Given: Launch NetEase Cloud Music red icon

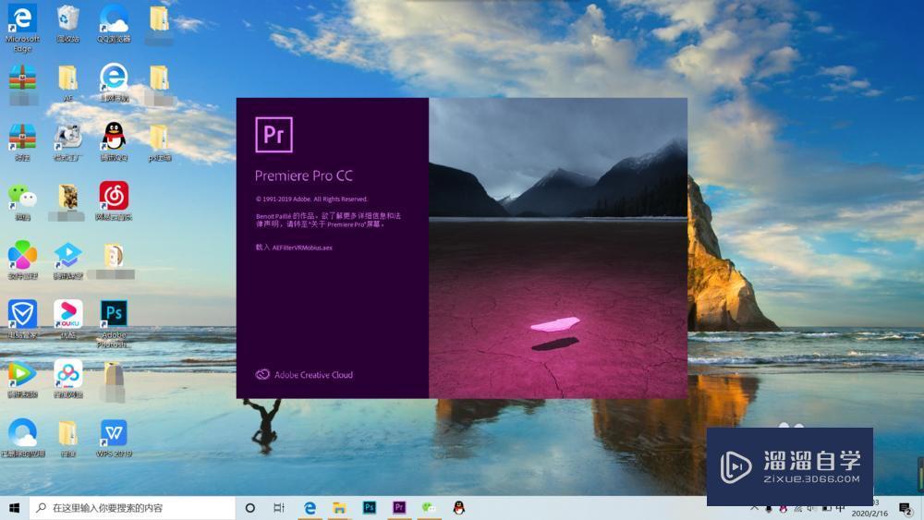Looking at the screenshot, I should pos(114,196).
